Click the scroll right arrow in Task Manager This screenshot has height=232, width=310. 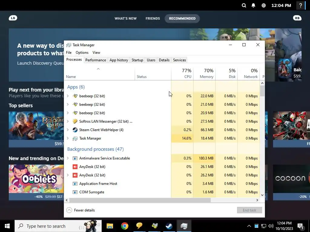(257, 200)
